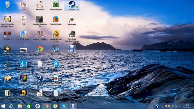This screenshot has height=109, width=194.
Task: Open the table picture file on desktop
Action: point(24,5)
